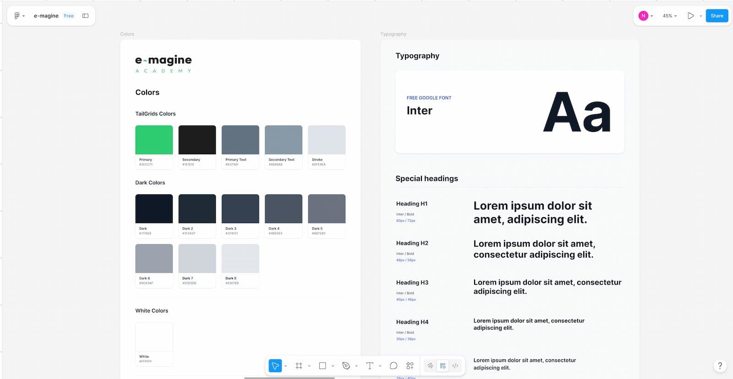This screenshot has width=733, height=379.
Task: Select the Comment tool
Action: (x=394, y=366)
